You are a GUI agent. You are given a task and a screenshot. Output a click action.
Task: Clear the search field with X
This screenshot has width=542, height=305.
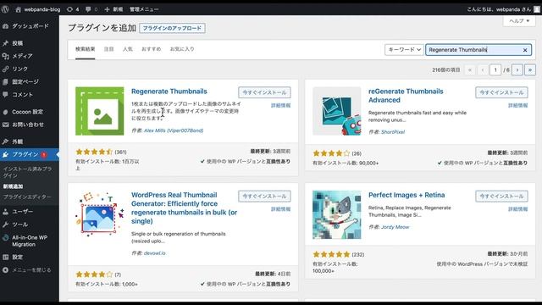click(525, 50)
